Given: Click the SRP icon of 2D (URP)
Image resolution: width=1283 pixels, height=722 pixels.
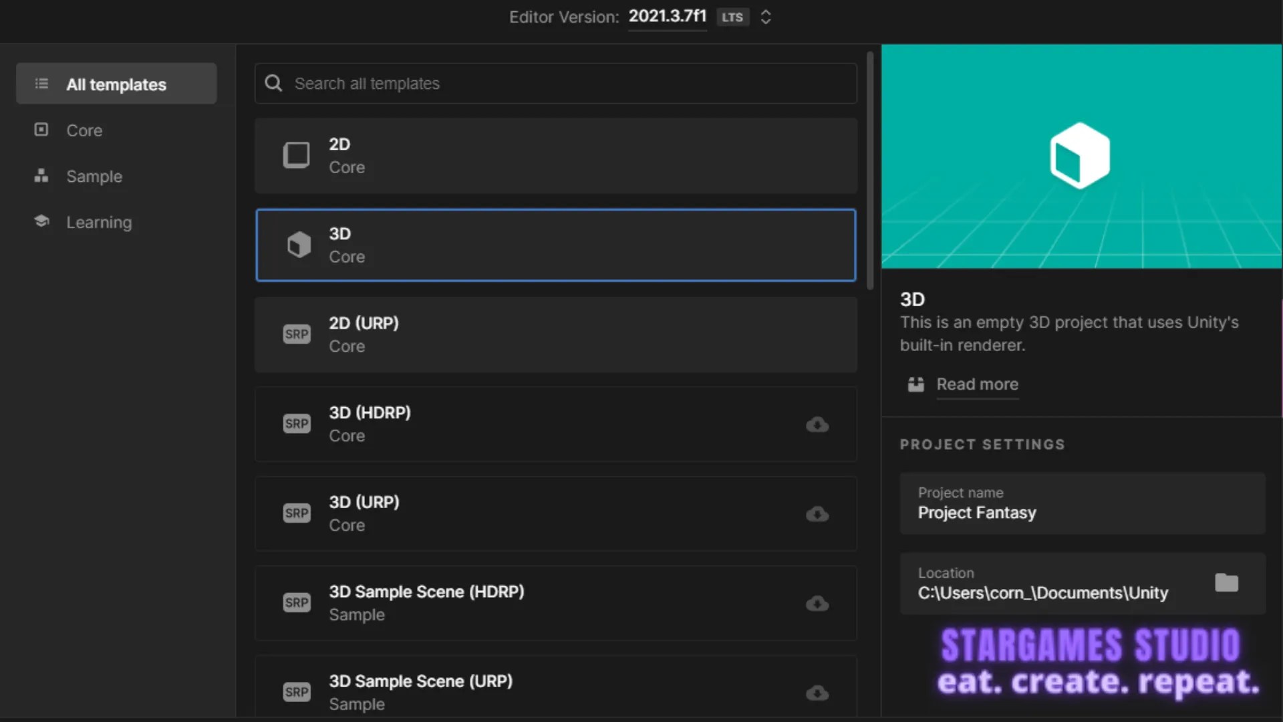Looking at the screenshot, I should (x=297, y=334).
